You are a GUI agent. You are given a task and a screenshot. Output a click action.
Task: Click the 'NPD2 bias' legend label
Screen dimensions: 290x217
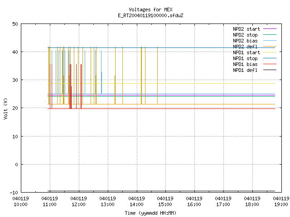click(x=245, y=41)
